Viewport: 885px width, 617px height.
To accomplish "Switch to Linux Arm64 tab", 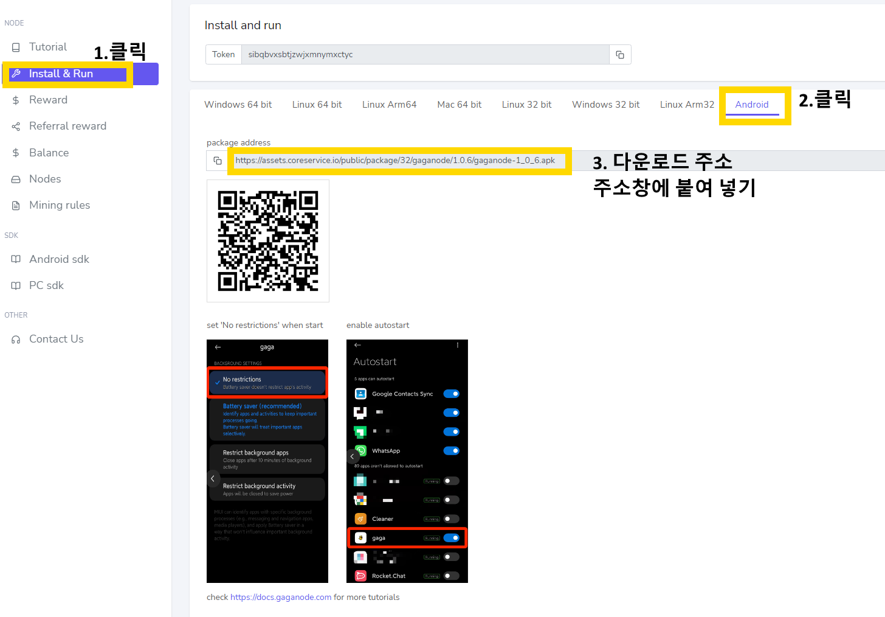I will point(390,105).
